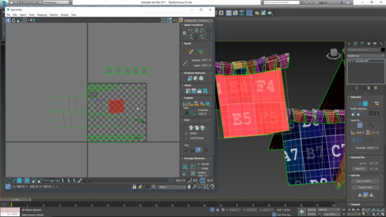The height and width of the screenshot is (217, 386).
Task: Toggle the Rescale checkbox
Action: point(199,164)
